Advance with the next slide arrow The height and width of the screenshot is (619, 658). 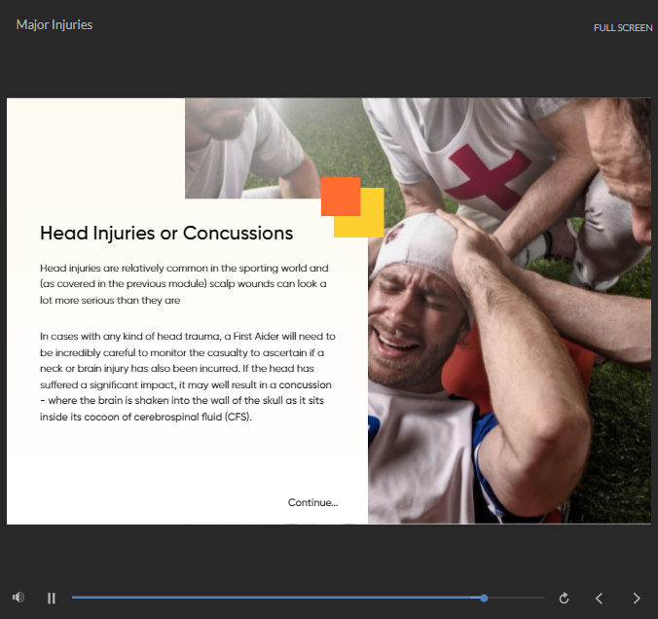[x=637, y=598]
